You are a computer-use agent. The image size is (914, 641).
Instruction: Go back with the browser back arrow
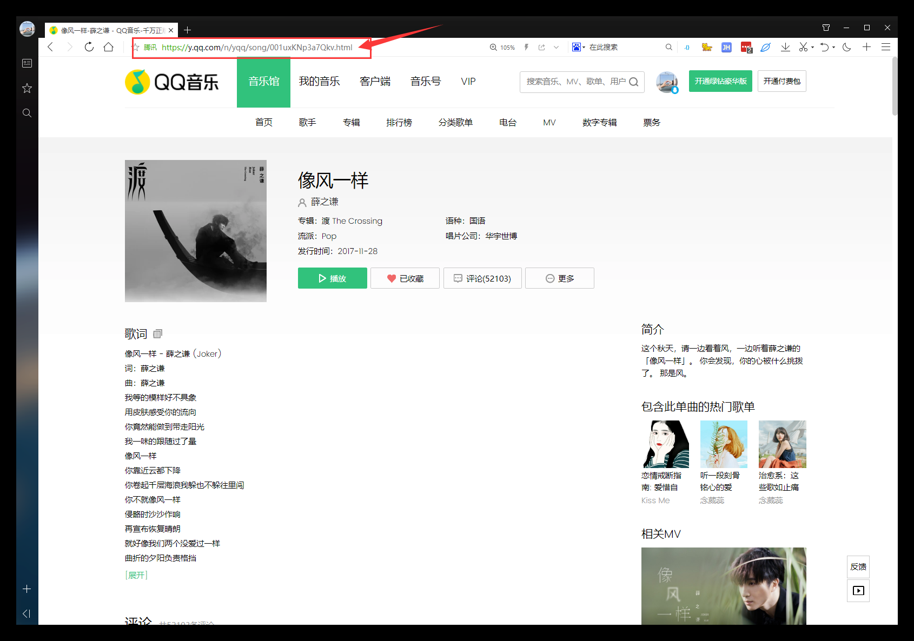pos(50,47)
